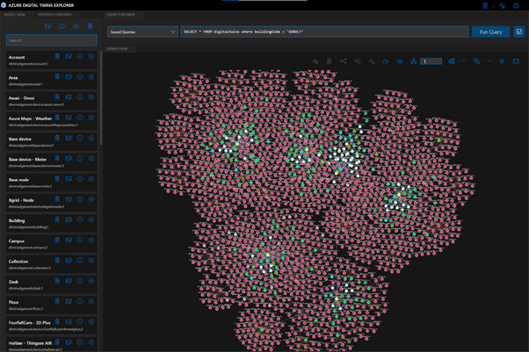Delete the FootfallCam - 3D Plus model
The width and height of the screenshot is (529, 352).
click(57, 321)
